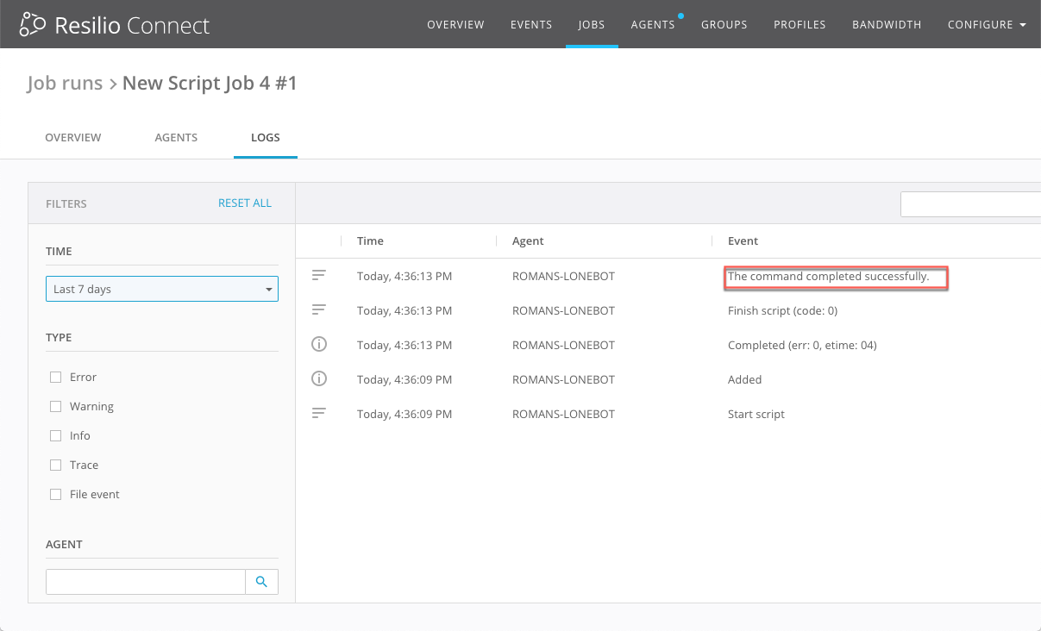
Task: Click the info icon for Added row
Action: (319, 379)
